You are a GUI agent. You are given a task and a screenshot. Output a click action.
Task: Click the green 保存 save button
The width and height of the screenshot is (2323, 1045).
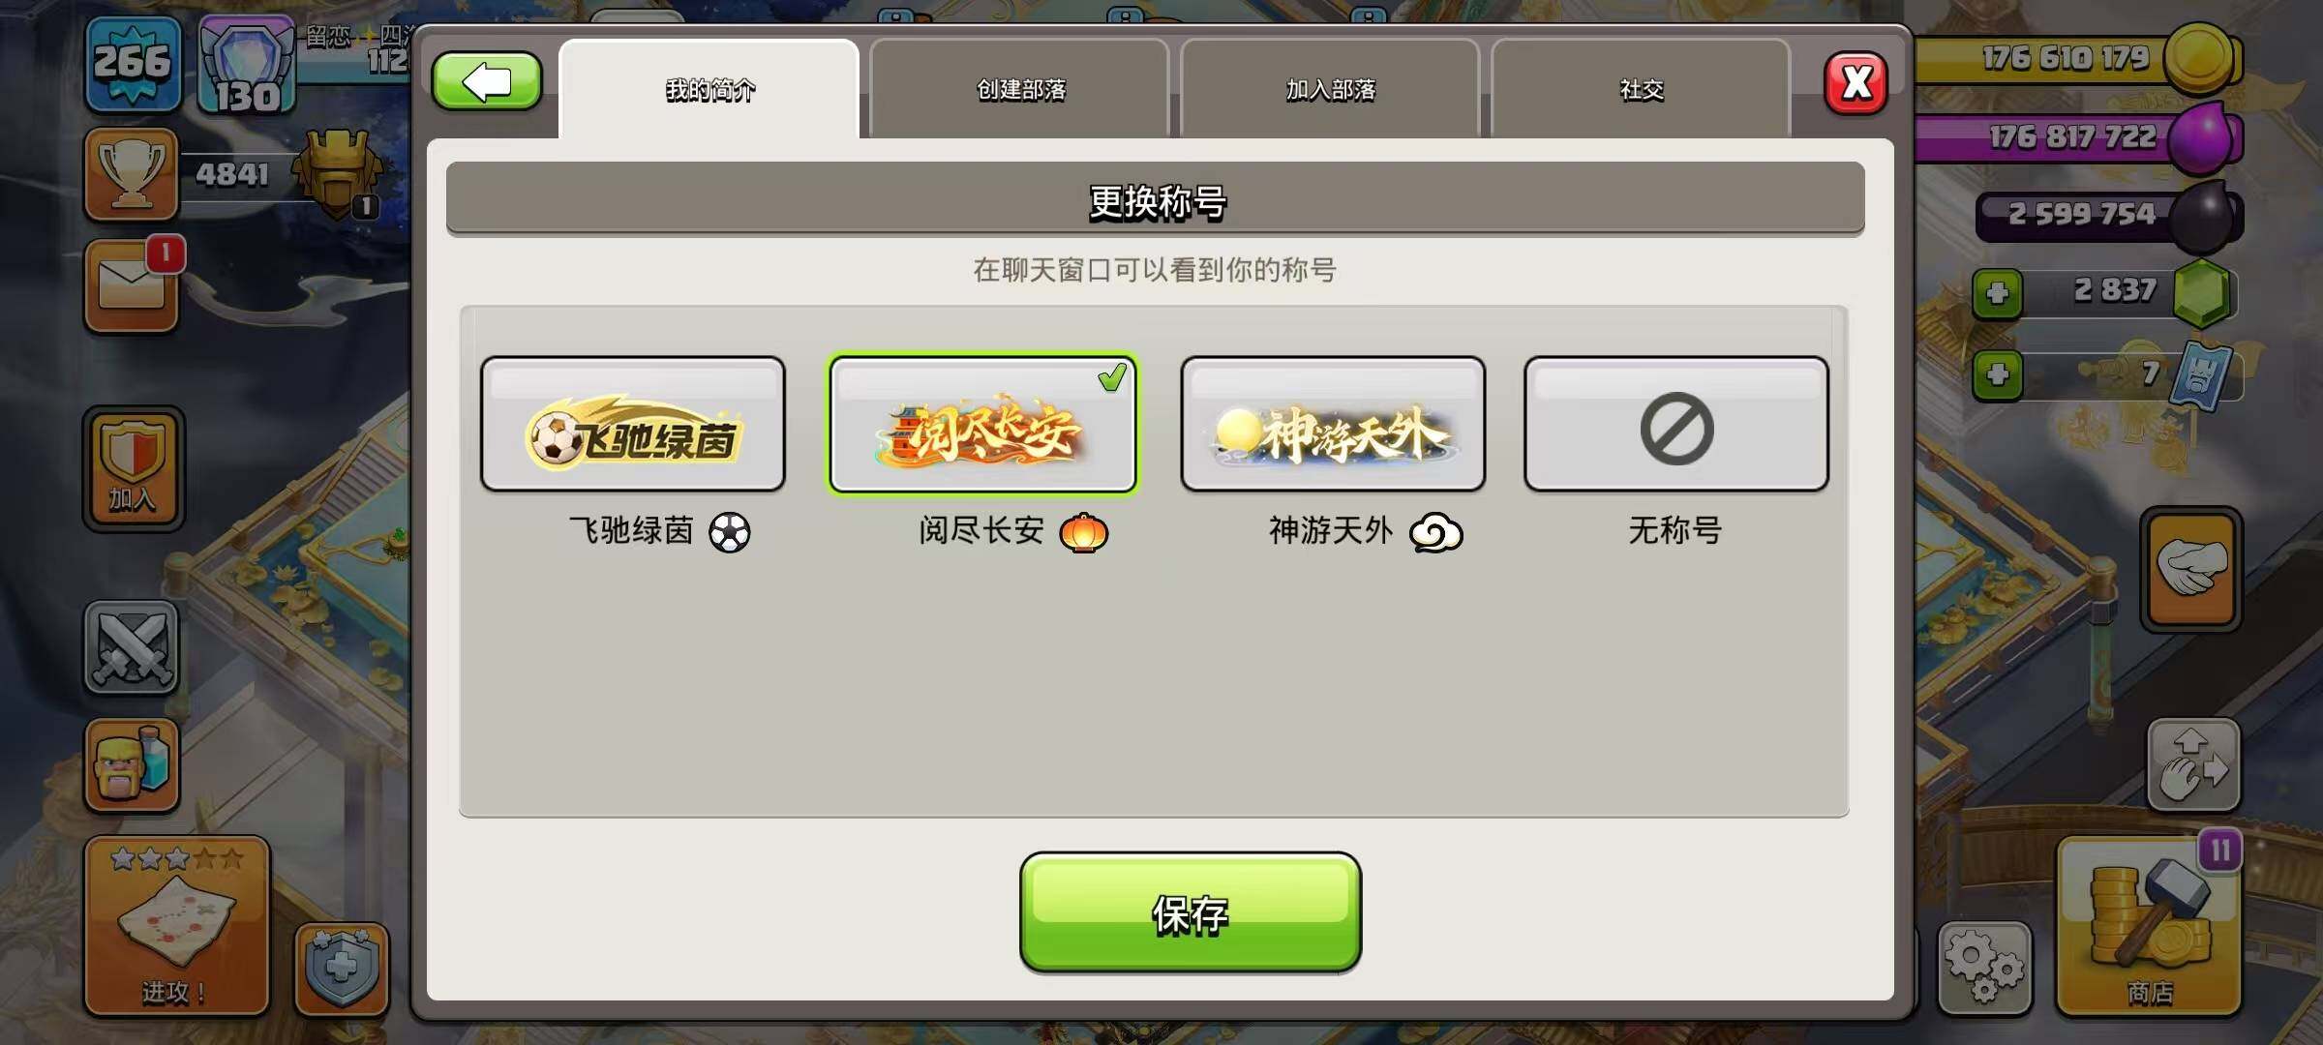1190,912
